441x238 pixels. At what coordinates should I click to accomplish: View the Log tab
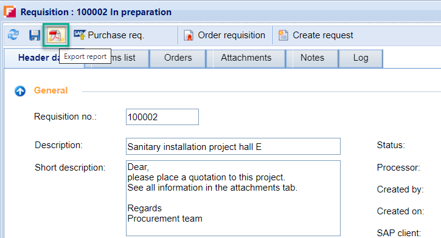tap(361, 58)
